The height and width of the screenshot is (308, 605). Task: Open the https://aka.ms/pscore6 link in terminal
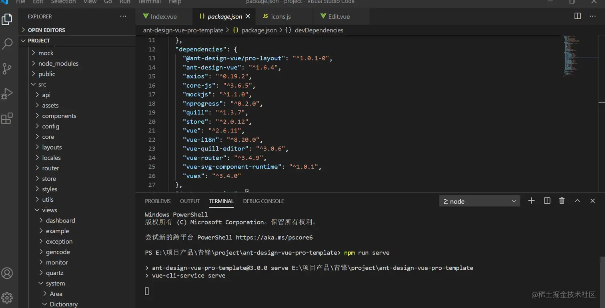(274, 237)
